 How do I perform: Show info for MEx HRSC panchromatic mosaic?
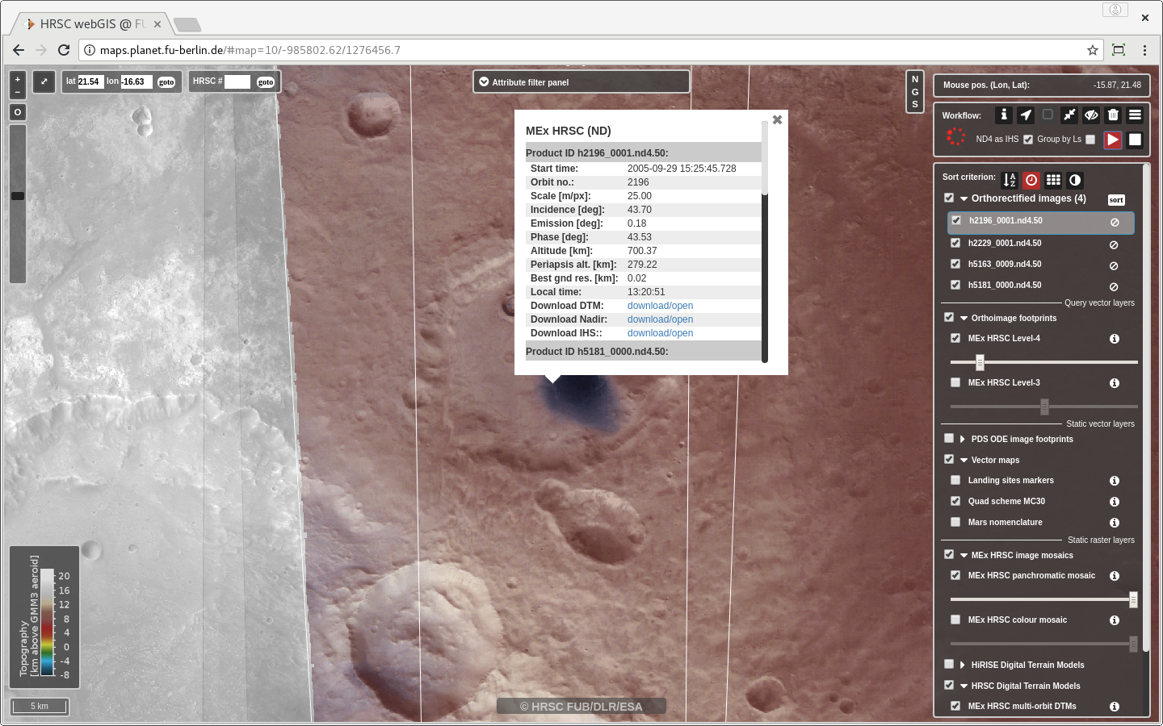tap(1115, 576)
